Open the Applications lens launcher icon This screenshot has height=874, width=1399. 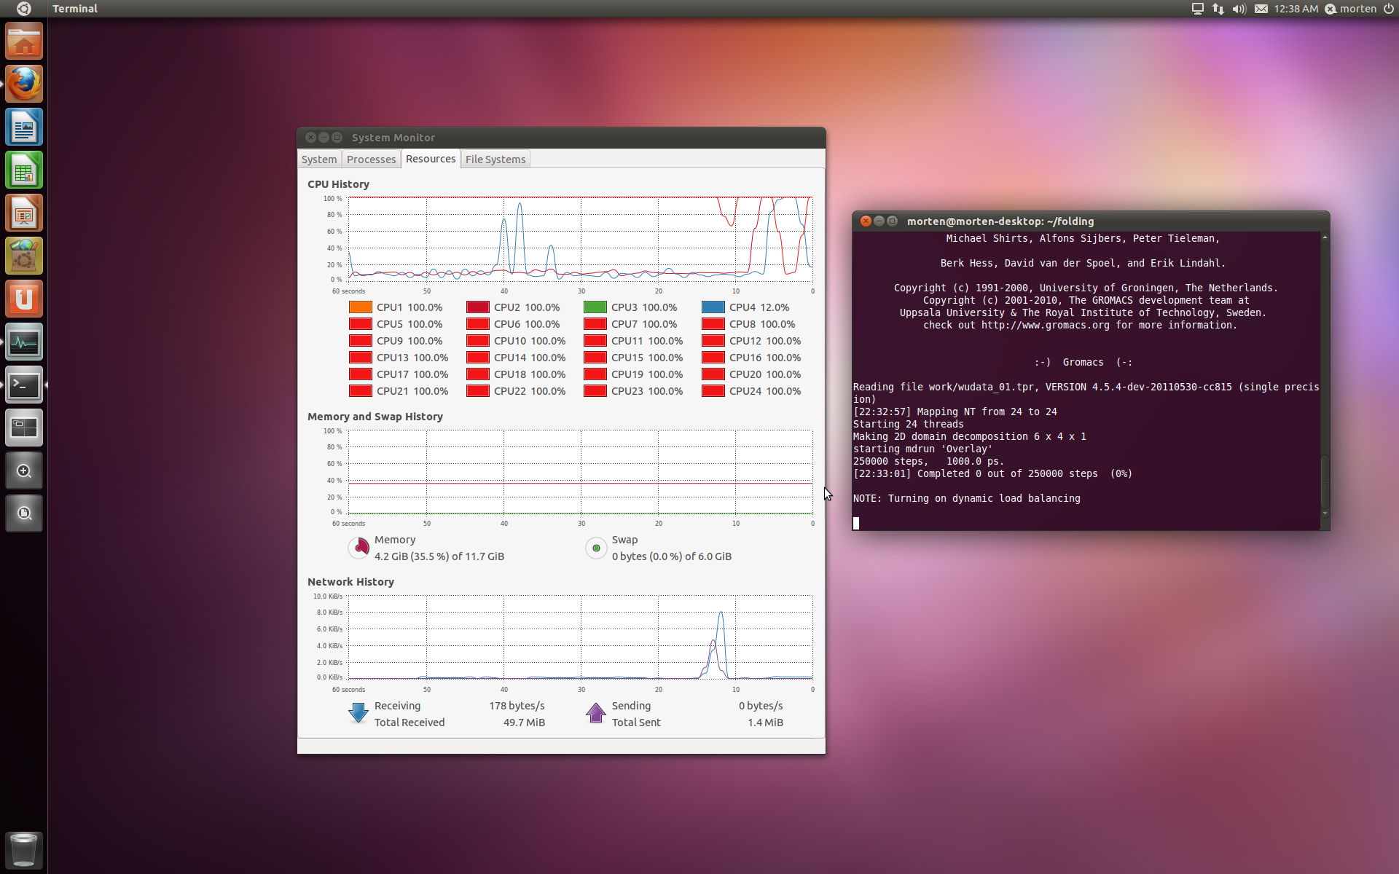[24, 471]
